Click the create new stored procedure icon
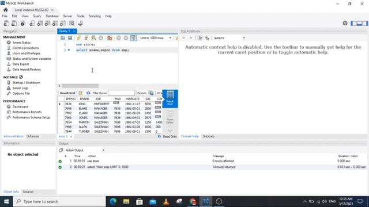Viewport: 369px width, 207px height. coord(55,23)
